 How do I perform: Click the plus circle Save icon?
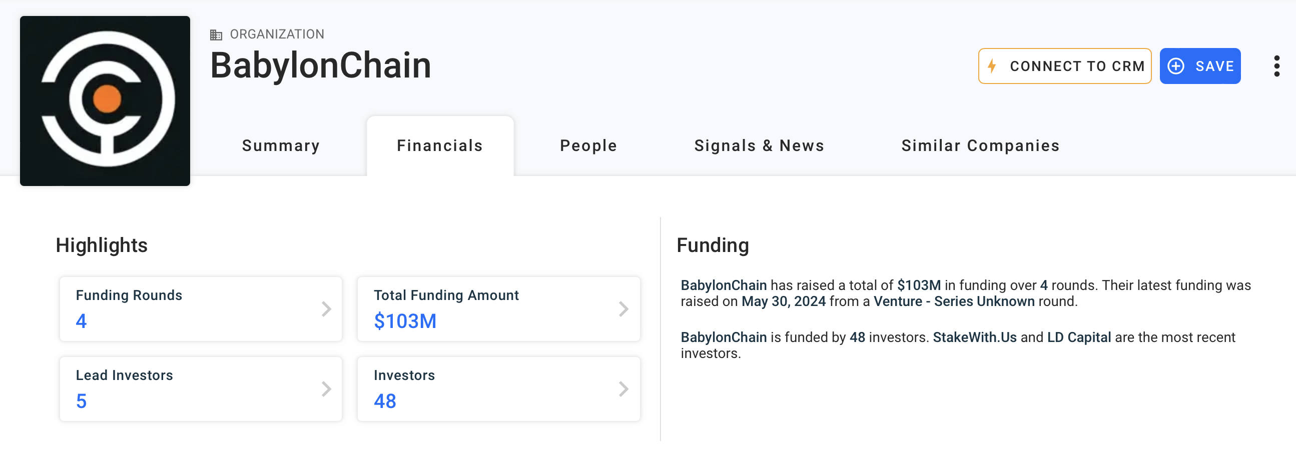pyautogui.click(x=1176, y=66)
